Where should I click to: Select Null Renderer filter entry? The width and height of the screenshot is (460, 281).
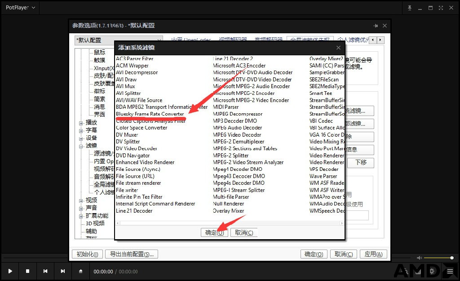point(228,204)
